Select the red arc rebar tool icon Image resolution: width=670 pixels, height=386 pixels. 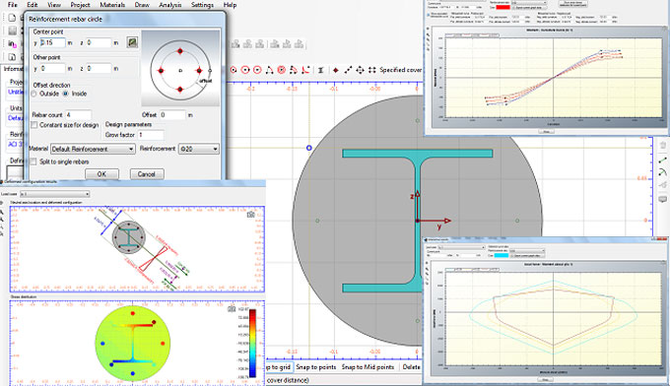point(305,70)
